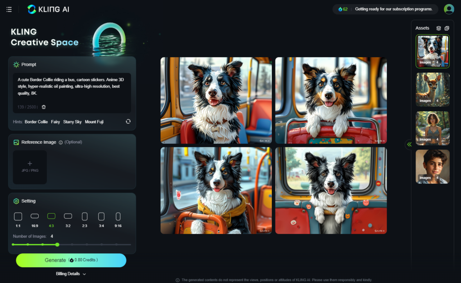Screen dimensions: 461x283
Task: Click the Fairy hint
Action: pyautogui.click(x=55, y=122)
